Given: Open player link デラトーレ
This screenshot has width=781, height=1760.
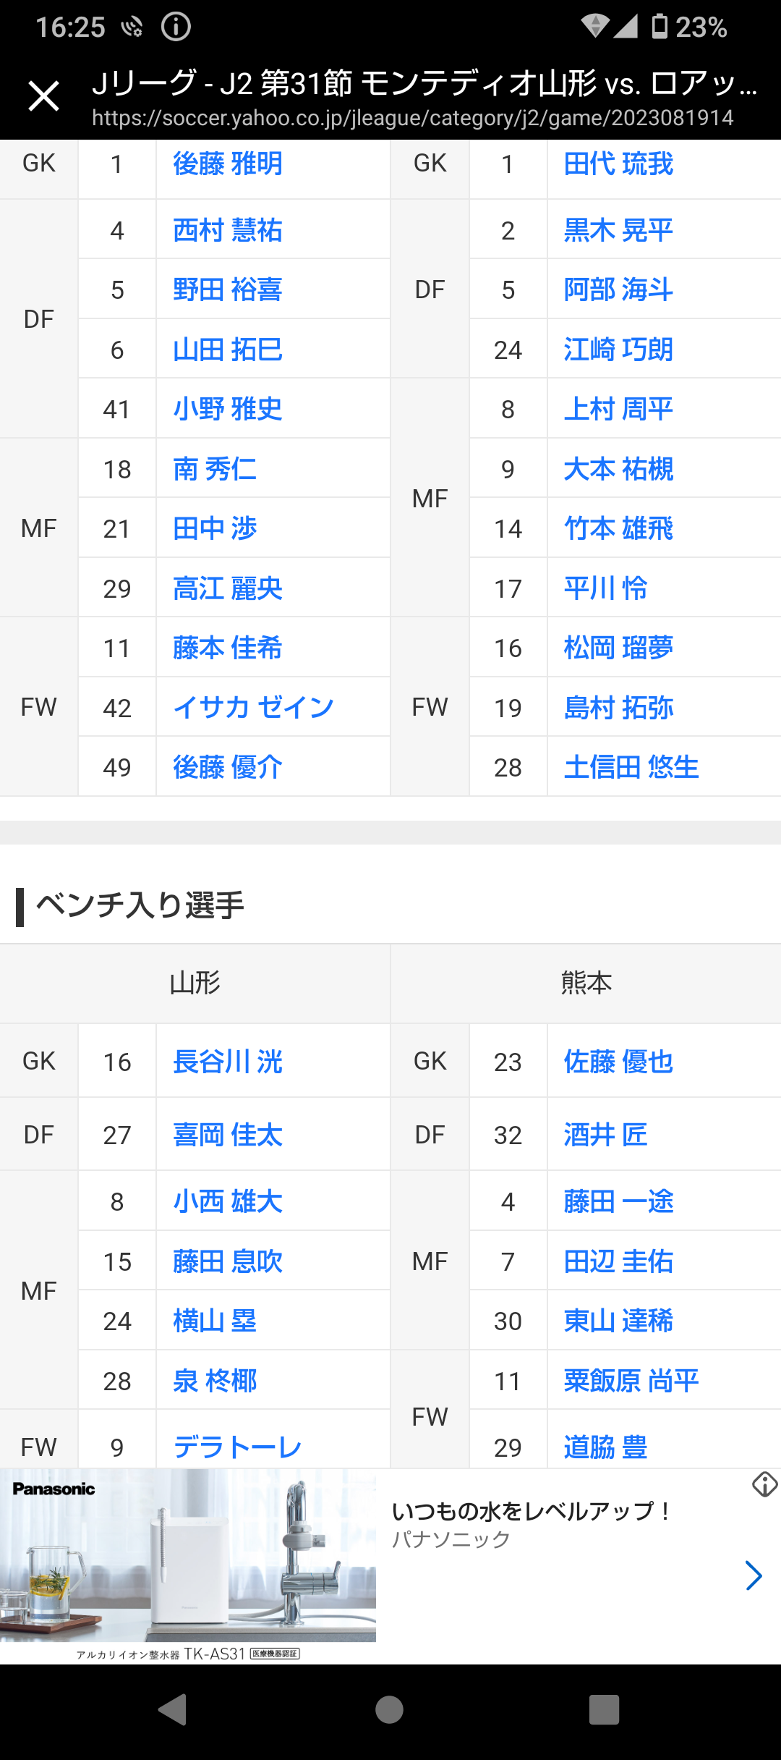Looking at the screenshot, I should point(237,1447).
